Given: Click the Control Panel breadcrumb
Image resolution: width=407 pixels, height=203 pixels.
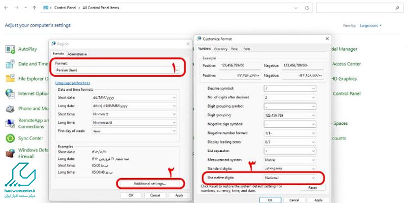Looking at the screenshot, I should pos(65,8).
